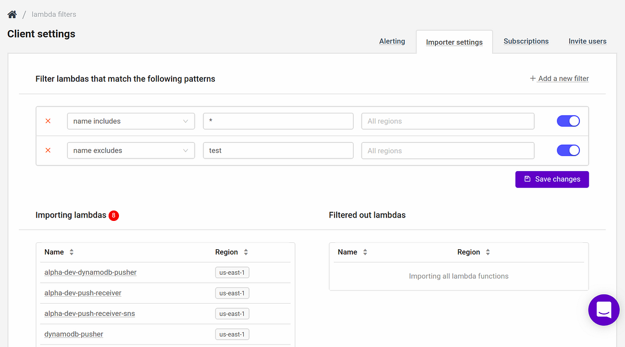Go to the Invite users tab
Viewport: 625px width, 347px height.
pos(587,42)
